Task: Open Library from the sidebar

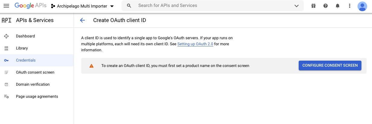Action: pos(22,48)
